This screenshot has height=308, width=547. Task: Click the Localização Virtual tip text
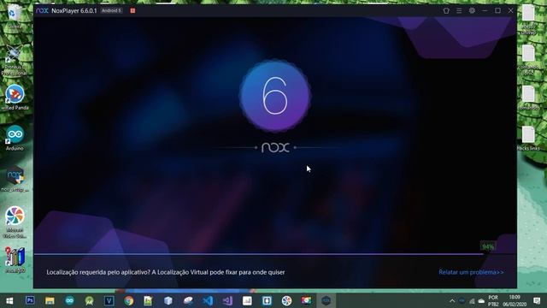pyautogui.click(x=166, y=272)
